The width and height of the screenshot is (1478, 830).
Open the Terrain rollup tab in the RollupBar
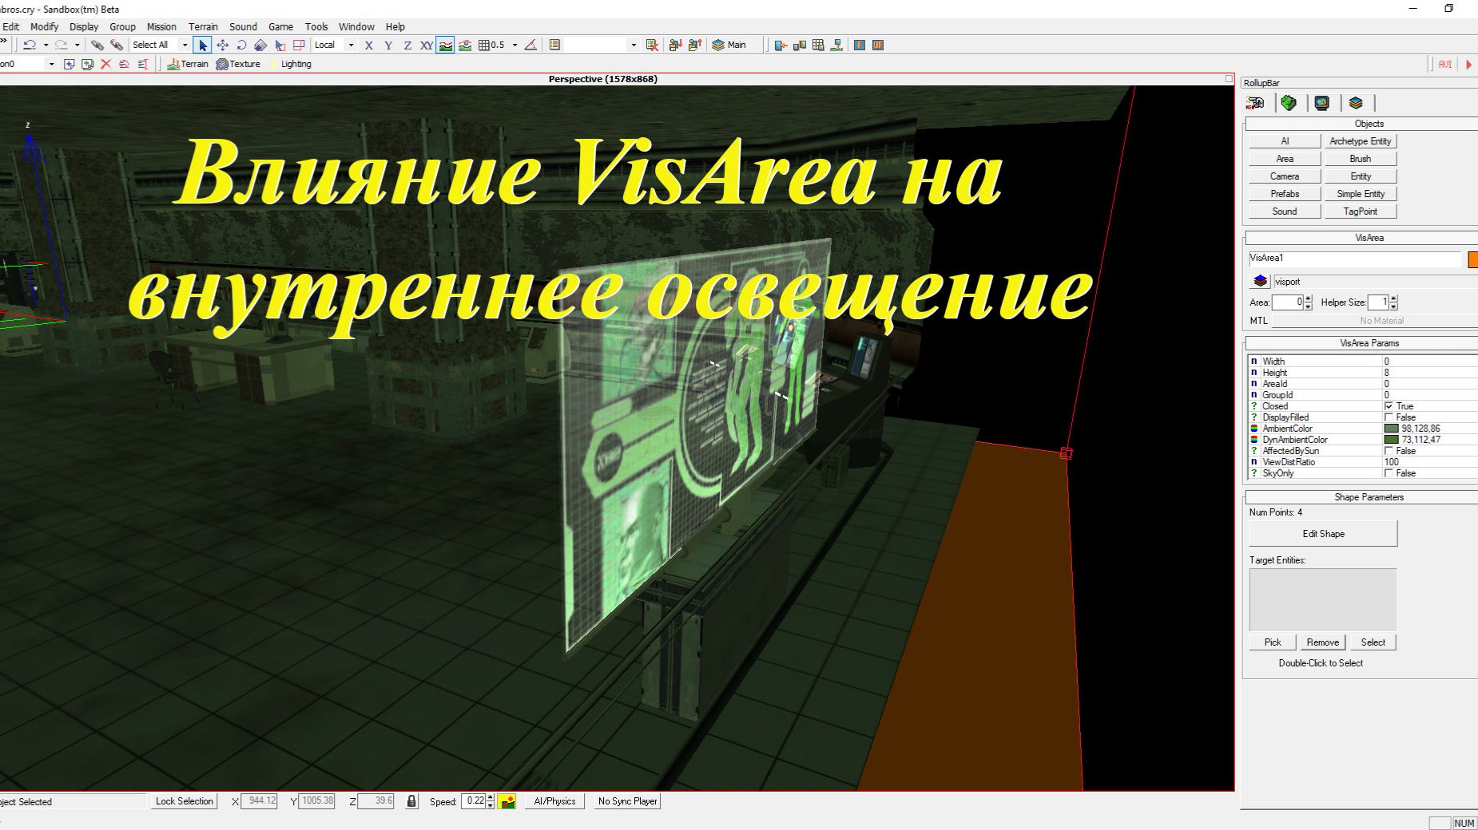pyautogui.click(x=1287, y=102)
